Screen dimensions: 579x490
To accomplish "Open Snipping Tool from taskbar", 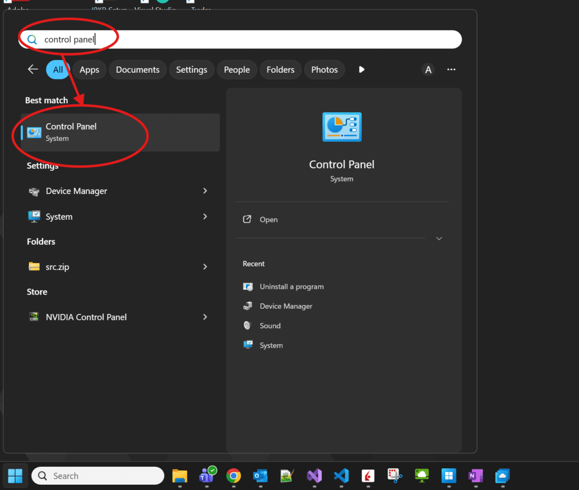I will 395,476.
